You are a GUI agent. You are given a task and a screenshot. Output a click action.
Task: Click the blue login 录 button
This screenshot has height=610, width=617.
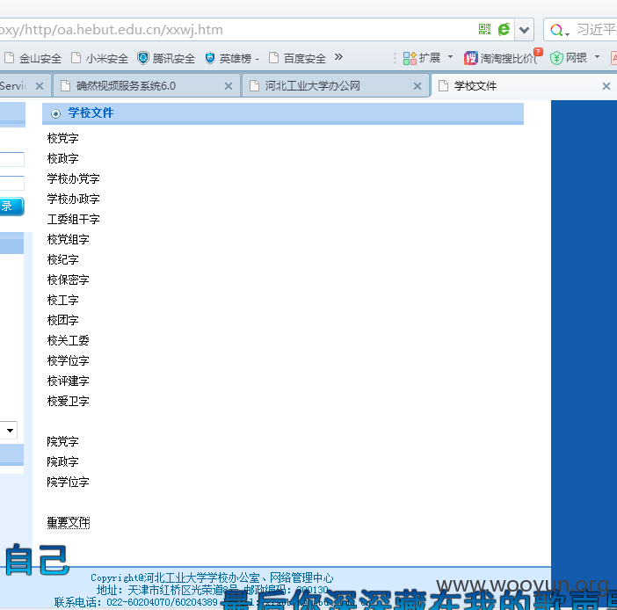click(11, 207)
